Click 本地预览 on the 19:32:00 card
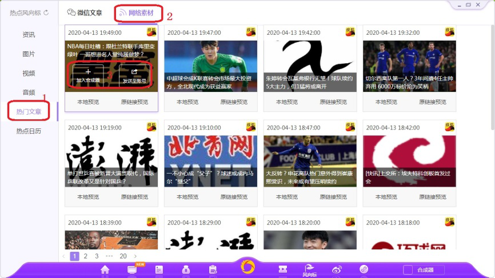 [386, 102]
